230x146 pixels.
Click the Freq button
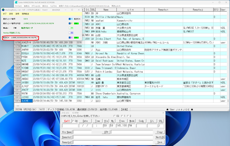122,121
